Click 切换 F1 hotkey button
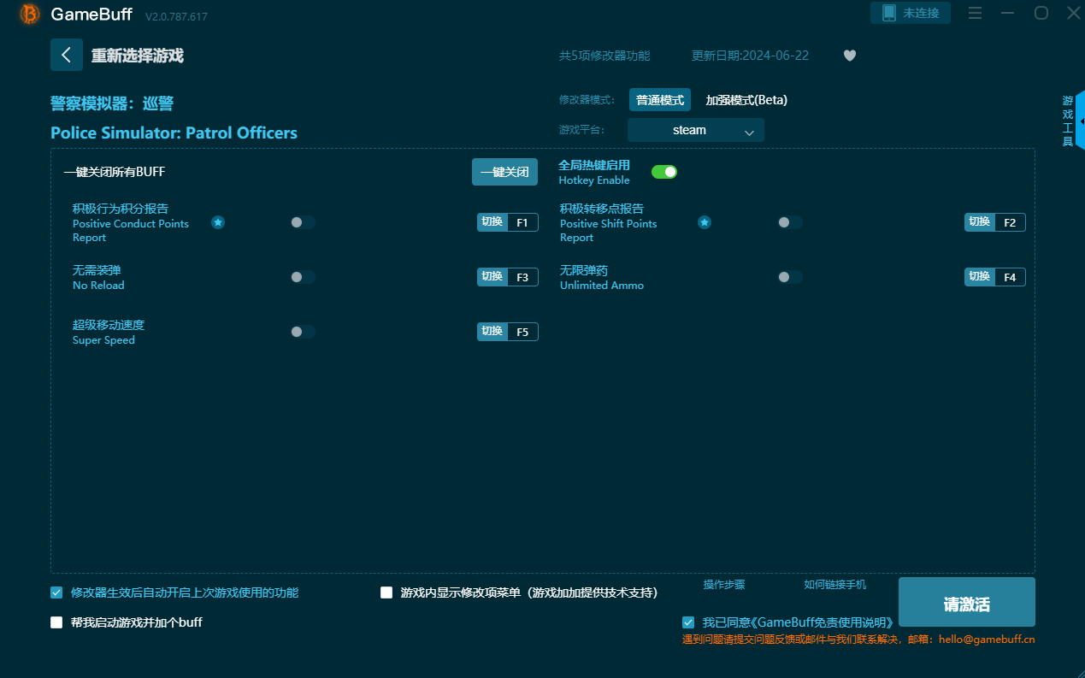The image size is (1085, 678). [508, 222]
